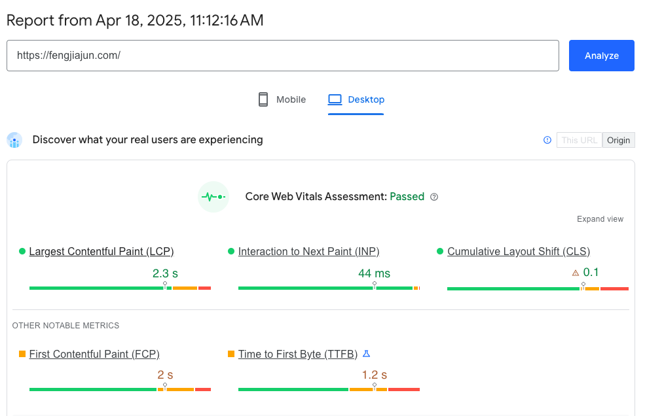
Task: Expand view of Core Web Vitals
Action: (600, 219)
